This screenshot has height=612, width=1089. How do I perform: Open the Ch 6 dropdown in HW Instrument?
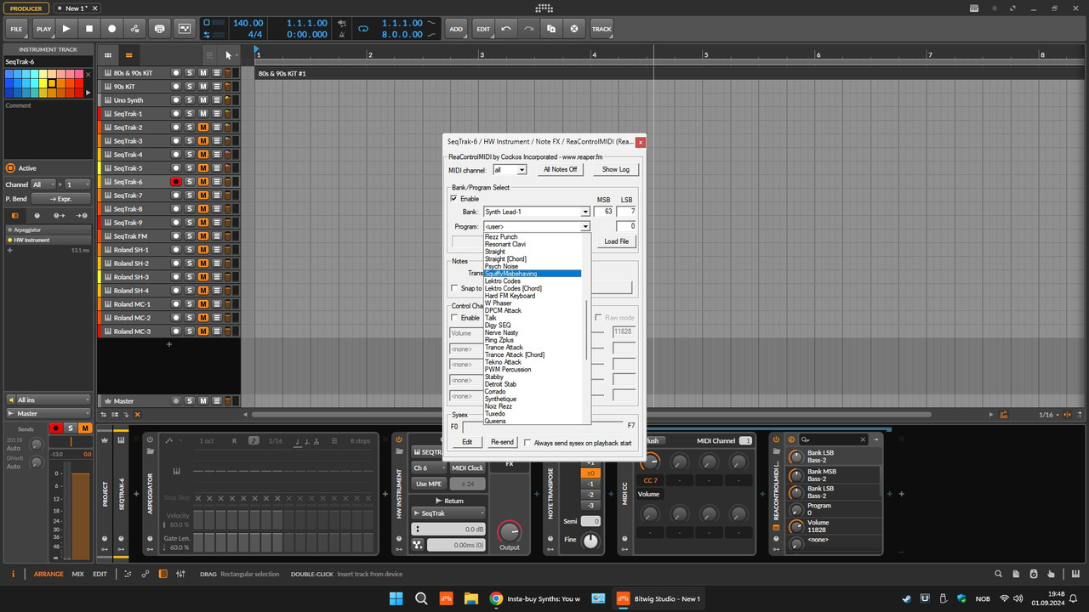tap(430, 468)
